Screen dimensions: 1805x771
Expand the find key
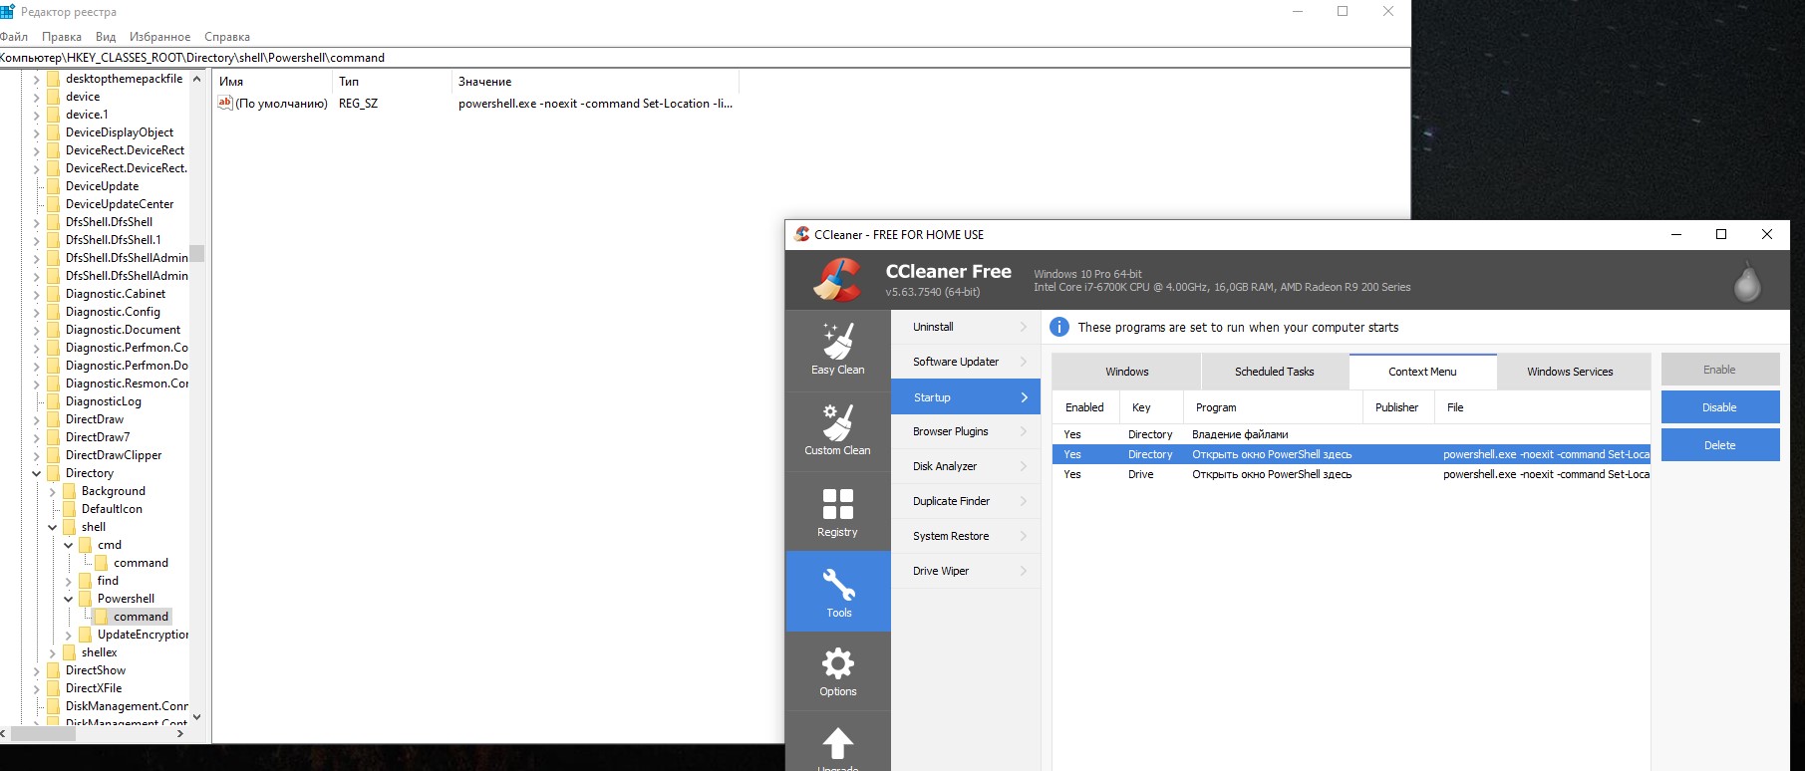click(x=69, y=581)
